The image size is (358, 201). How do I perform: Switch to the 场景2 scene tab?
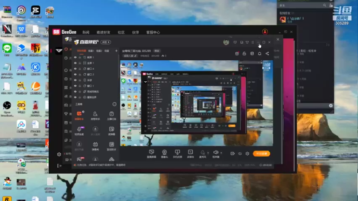pos(99,51)
